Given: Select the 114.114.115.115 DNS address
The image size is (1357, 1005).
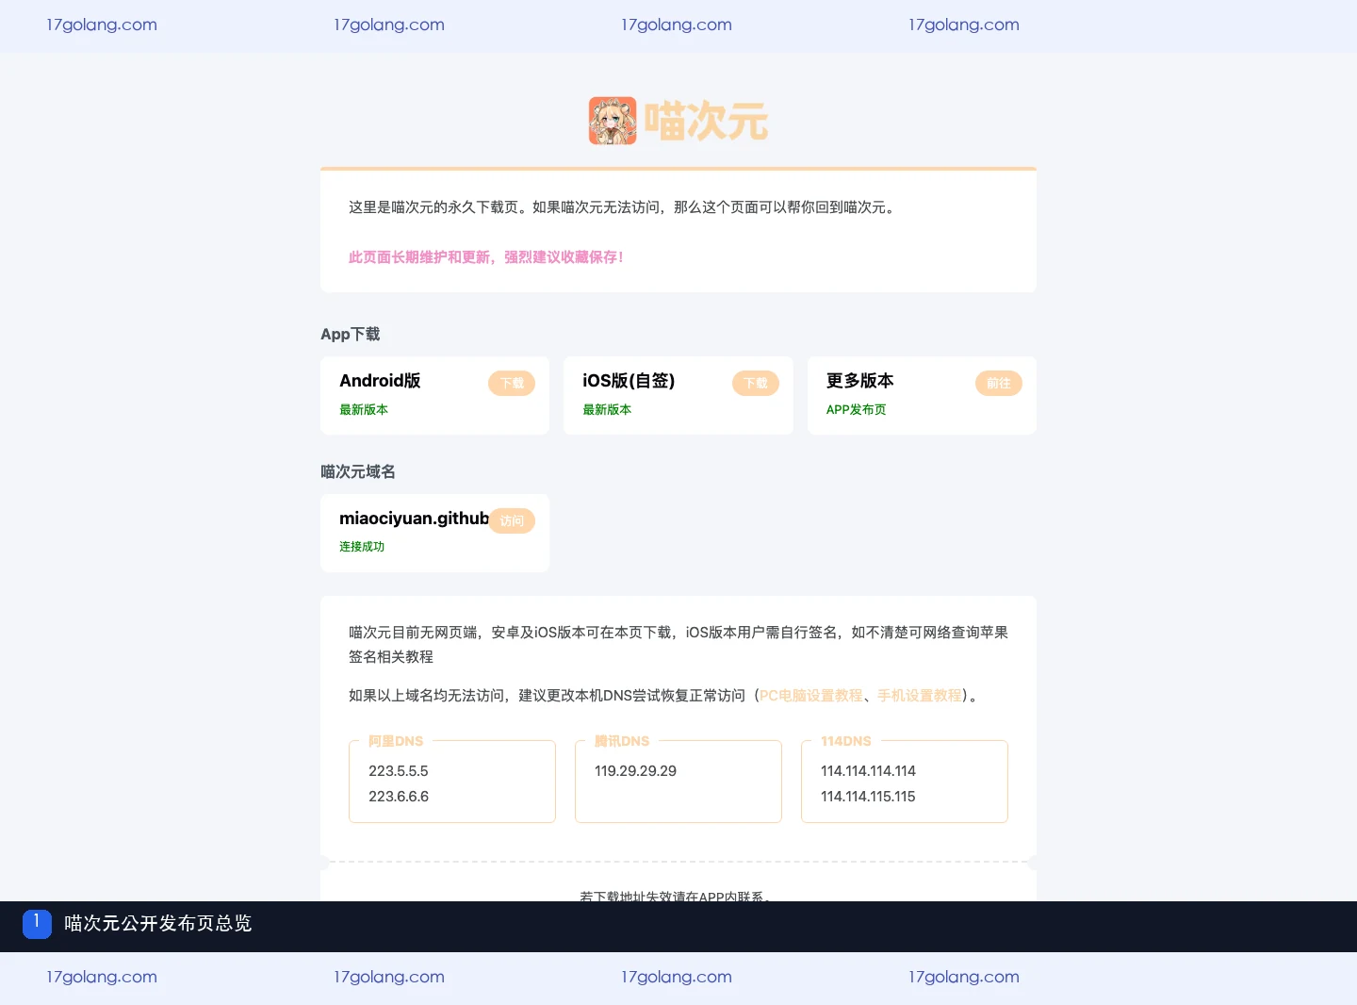Looking at the screenshot, I should (x=868, y=797).
